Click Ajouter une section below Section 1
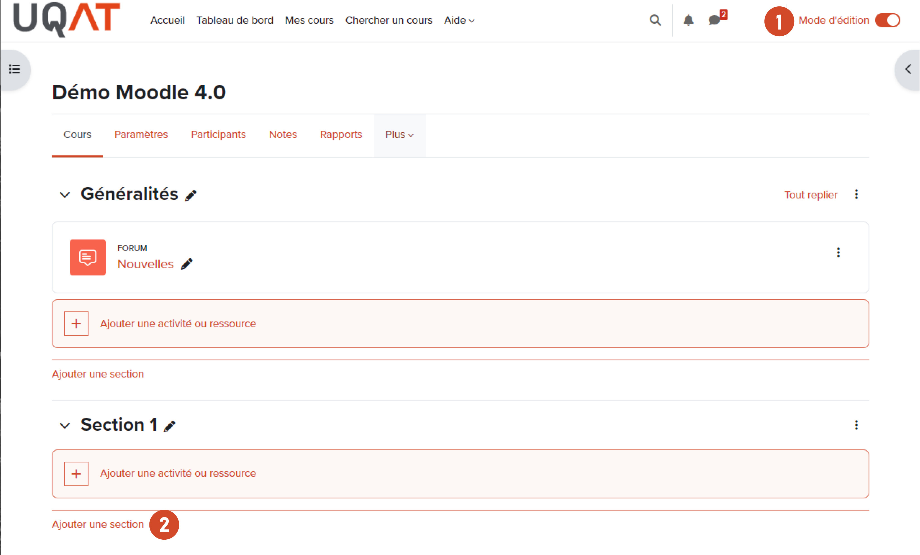The image size is (920, 555). click(98, 524)
